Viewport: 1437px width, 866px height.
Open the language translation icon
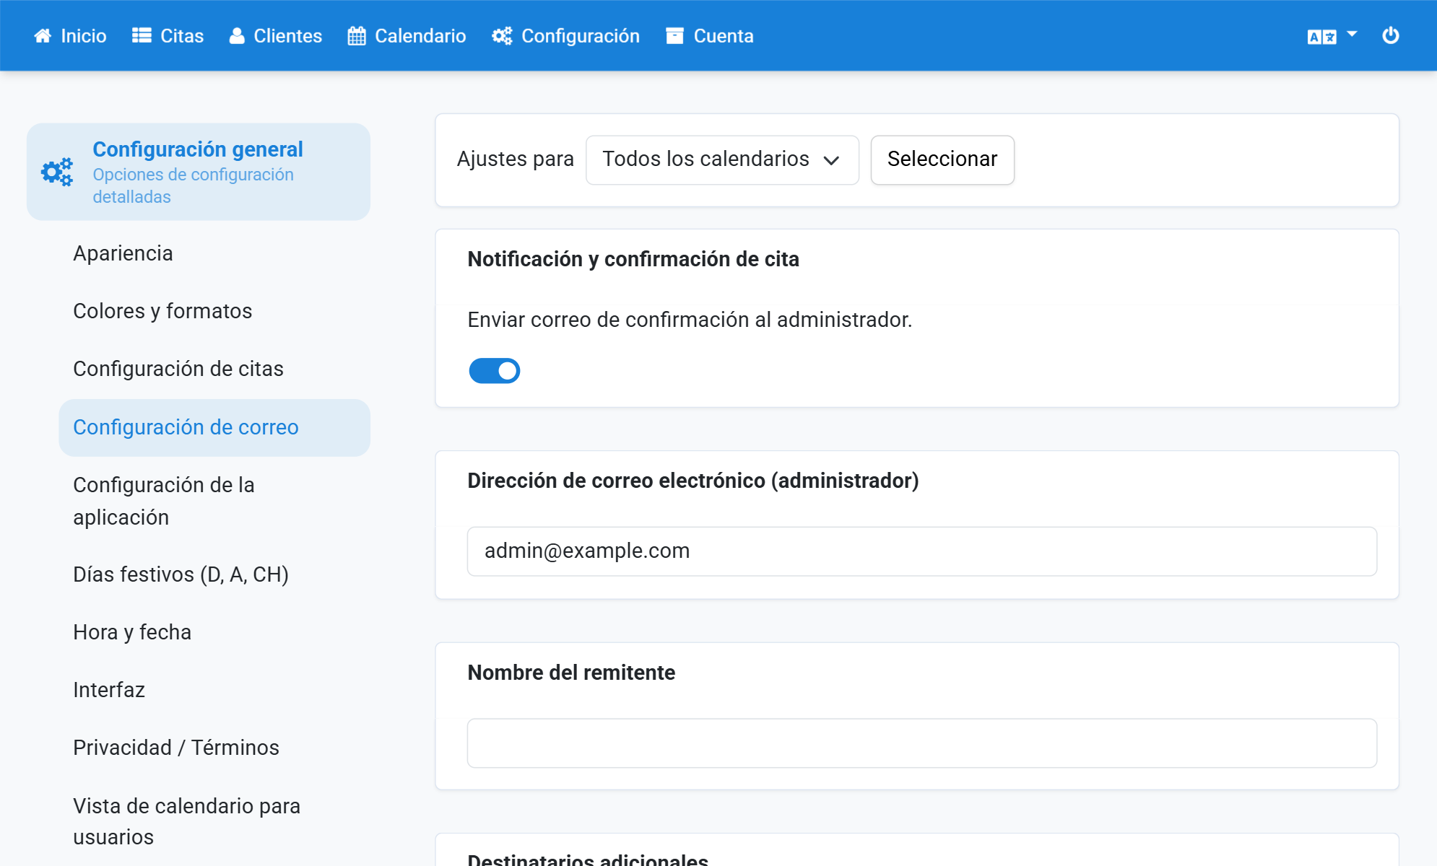pyautogui.click(x=1321, y=36)
